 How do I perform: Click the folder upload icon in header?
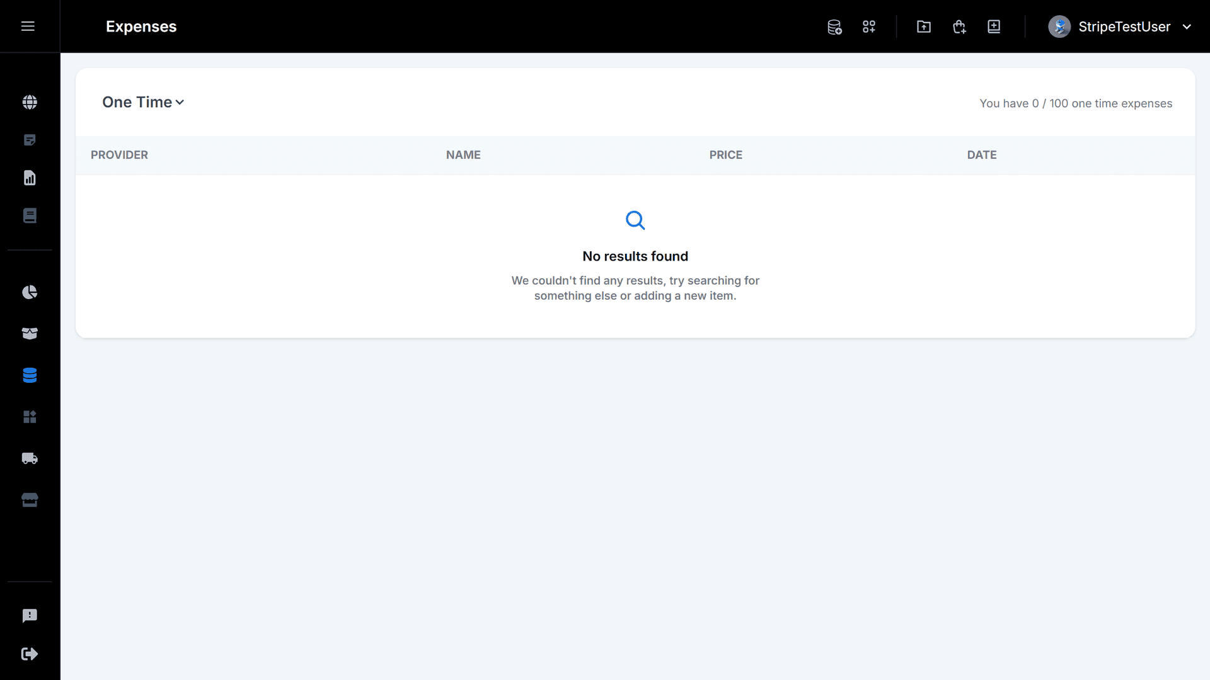pyautogui.click(x=924, y=27)
